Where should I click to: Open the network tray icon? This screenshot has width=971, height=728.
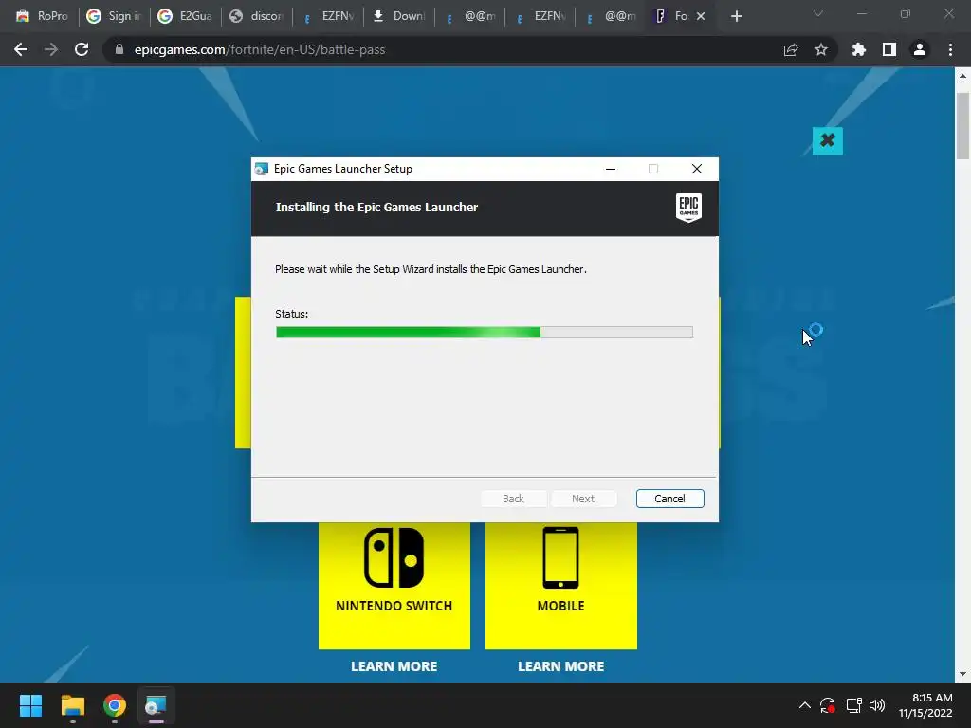click(x=854, y=705)
